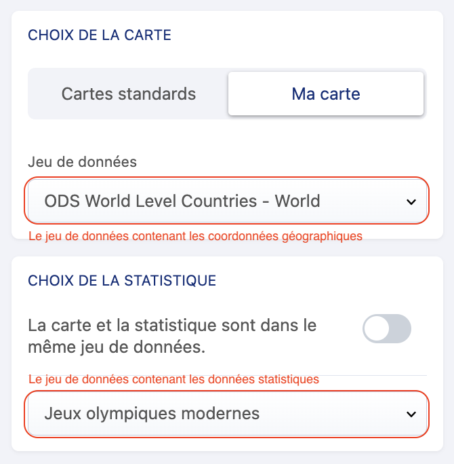
Task: Click the 'La carte et la statistique' label text
Action: (172, 325)
